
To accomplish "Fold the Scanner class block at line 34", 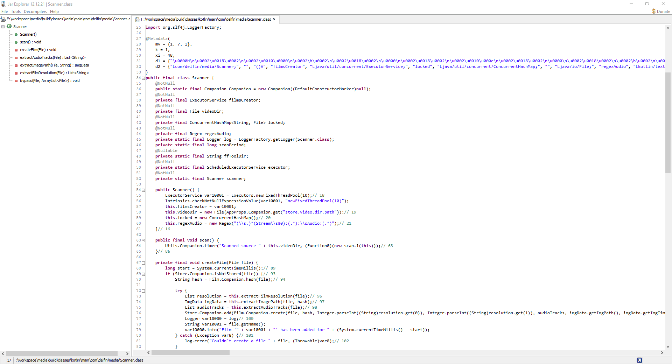I will [x=143, y=78].
